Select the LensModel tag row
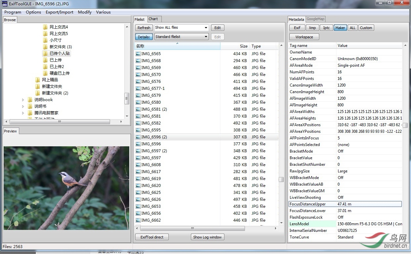The width and height of the screenshot is (411, 254). point(345,224)
